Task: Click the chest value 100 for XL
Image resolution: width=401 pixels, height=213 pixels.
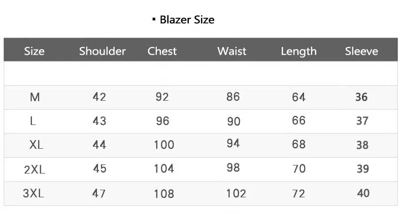Action: 164,145
